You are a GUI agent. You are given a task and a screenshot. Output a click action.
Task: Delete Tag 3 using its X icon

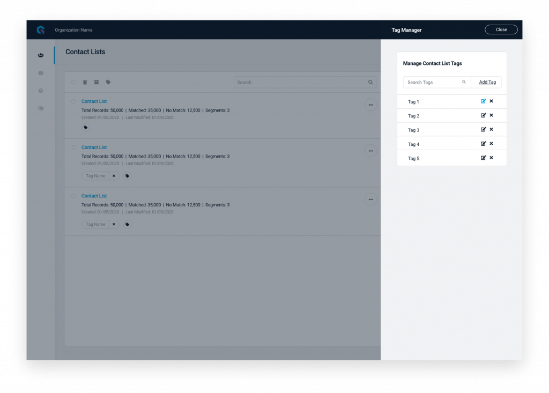pos(491,129)
